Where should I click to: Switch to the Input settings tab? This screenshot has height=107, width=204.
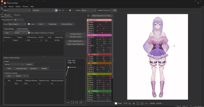coord(9,29)
